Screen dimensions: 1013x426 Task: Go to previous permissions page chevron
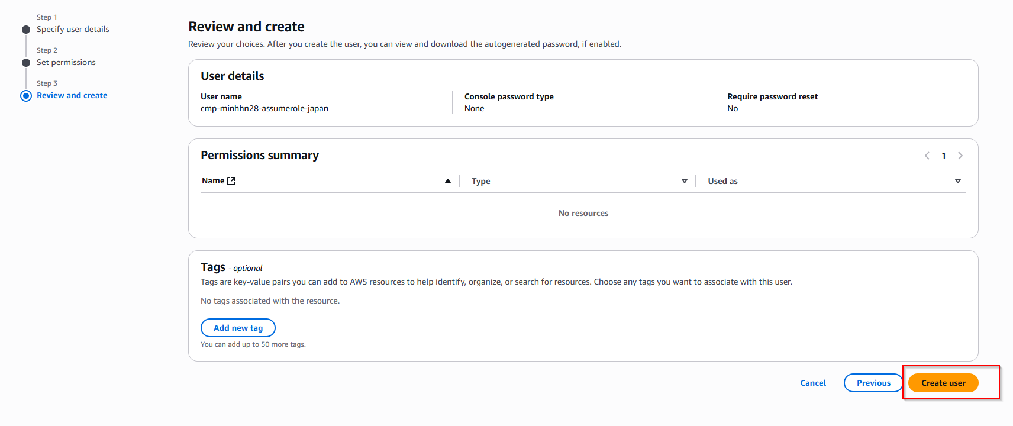pos(927,156)
